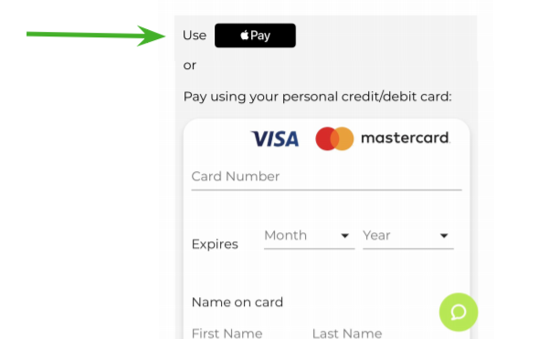The width and height of the screenshot is (538, 339).
Task: Click the mastercard wordmark text
Action: pyautogui.click(x=406, y=138)
